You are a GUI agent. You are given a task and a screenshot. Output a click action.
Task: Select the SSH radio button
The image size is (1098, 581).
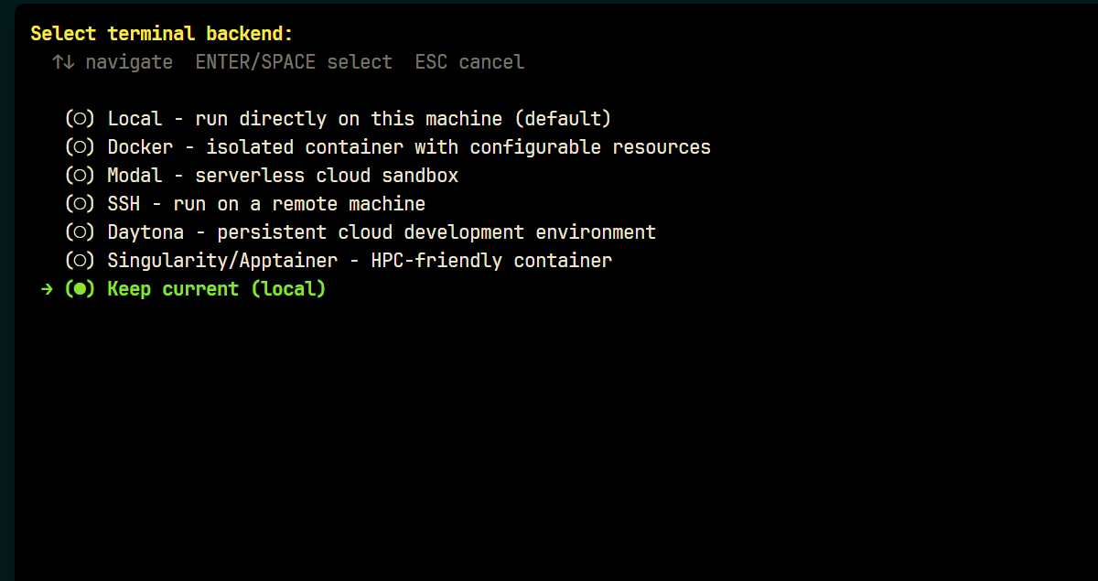pos(80,204)
